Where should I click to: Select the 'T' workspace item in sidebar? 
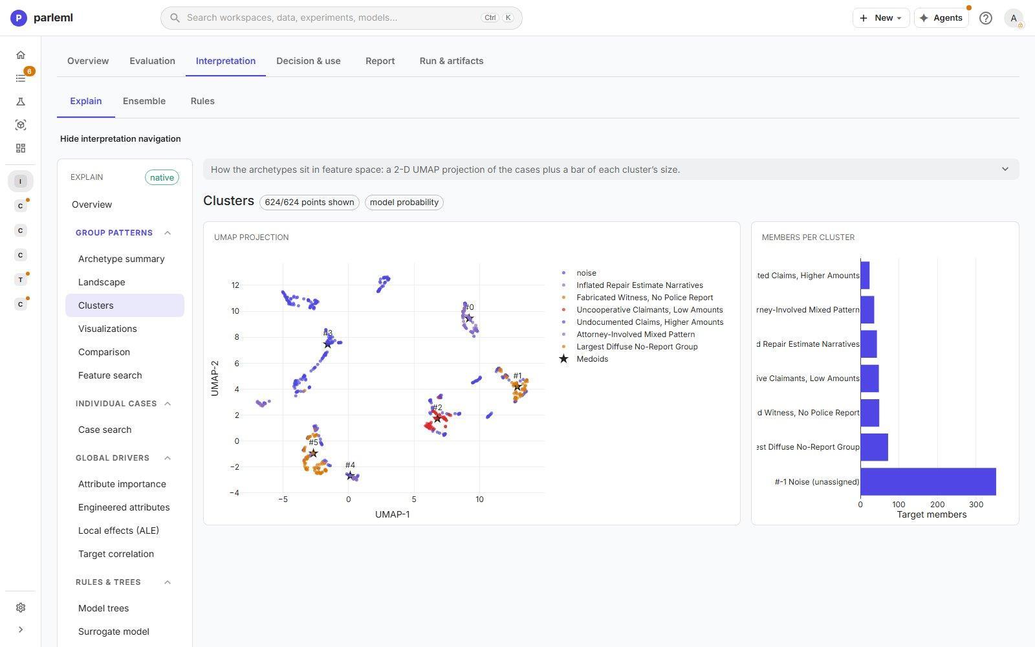click(x=21, y=280)
